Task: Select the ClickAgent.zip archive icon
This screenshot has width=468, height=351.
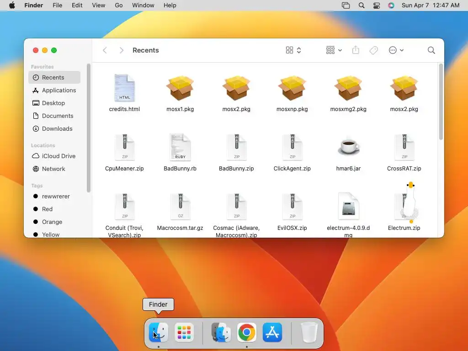Action: pos(292,147)
